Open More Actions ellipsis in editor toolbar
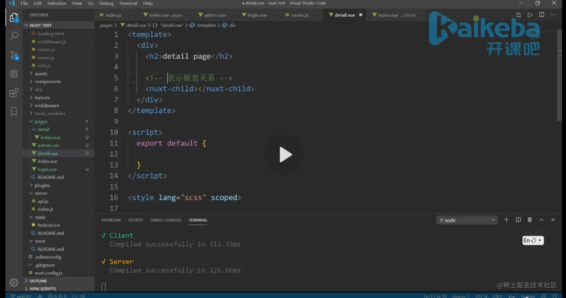 tap(553, 15)
